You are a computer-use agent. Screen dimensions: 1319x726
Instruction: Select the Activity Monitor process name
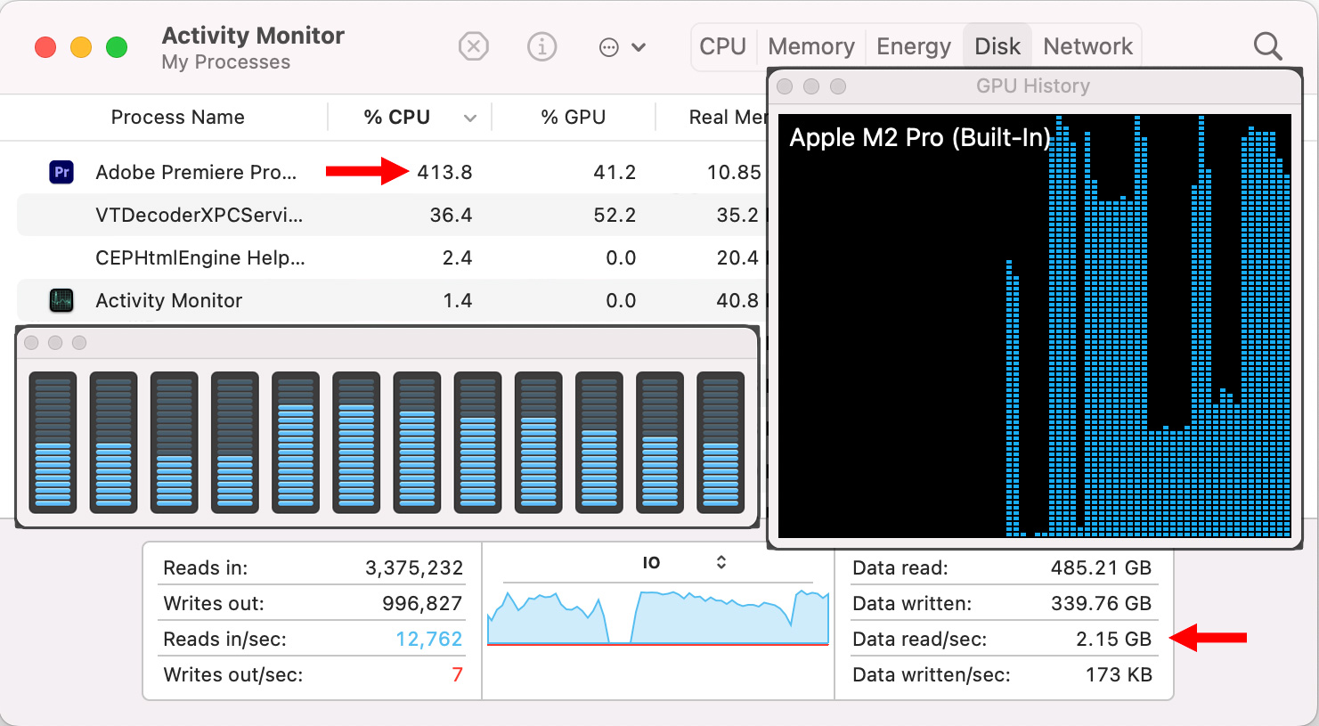pos(169,300)
